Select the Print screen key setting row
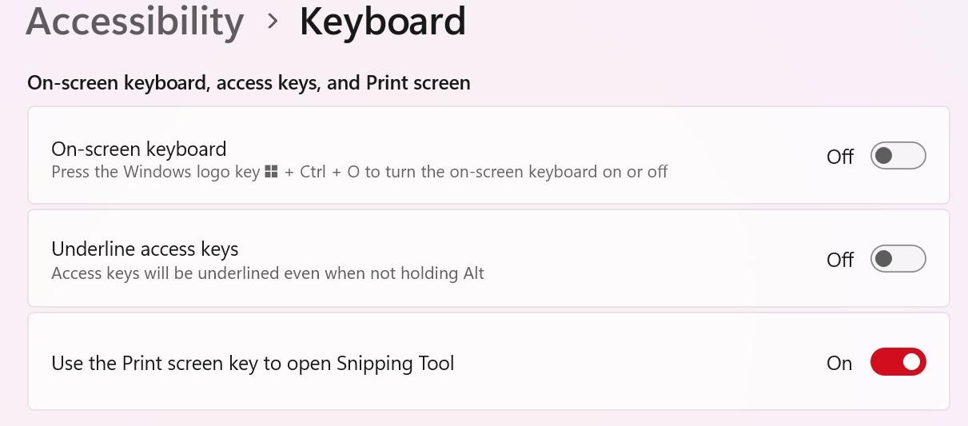The height and width of the screenshot is (426, 968). tap(488, 361)
